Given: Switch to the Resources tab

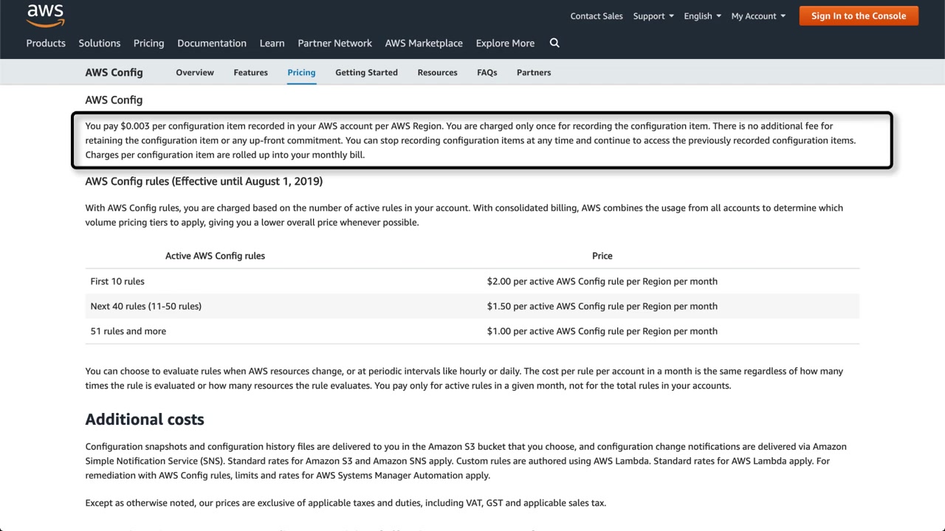Looking at the screenshot, I should [437, 72].
